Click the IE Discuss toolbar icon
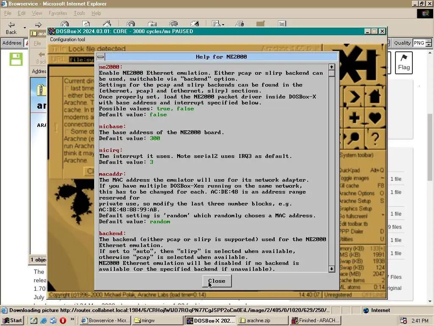The width and height of the screenshot is (434, 326). (x=282, y=24)
